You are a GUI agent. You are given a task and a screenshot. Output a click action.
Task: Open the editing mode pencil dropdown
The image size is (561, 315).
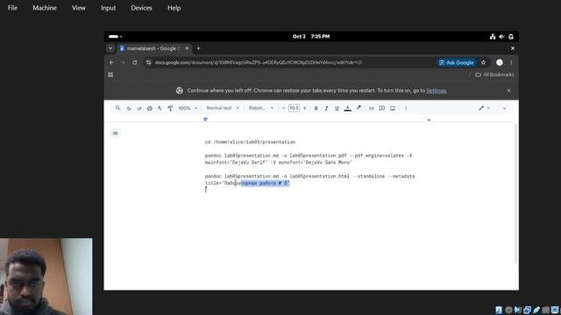[484, 108]
